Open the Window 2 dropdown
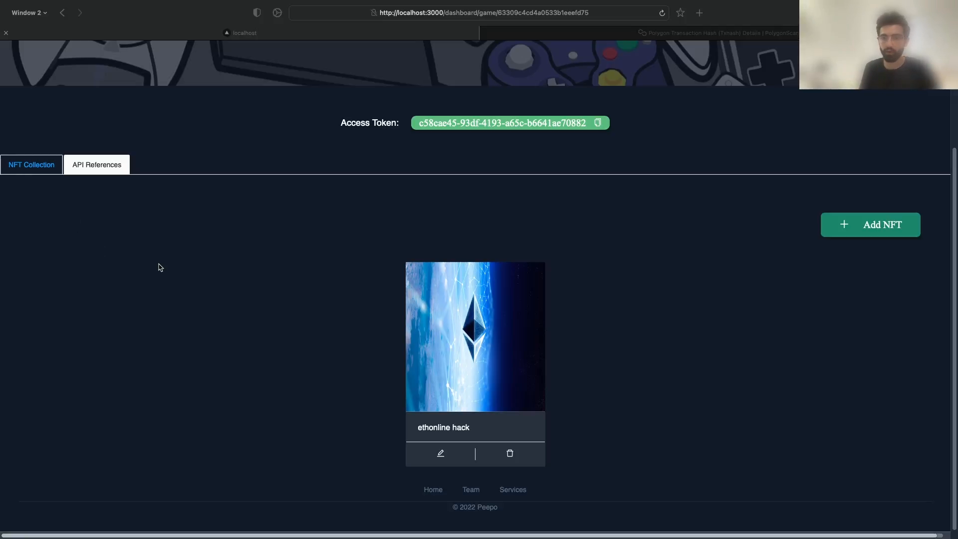The width and height of the screenshot is (958, 539). click(x=29, y=13)
